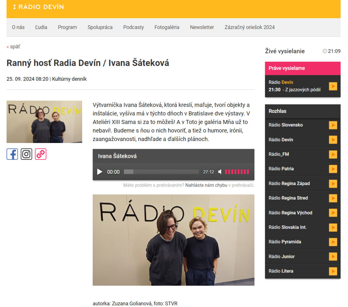Viewport: 348px width, 307px height.
Task: Mute the audio player speaker icon
Action: (x=220, y=172)
